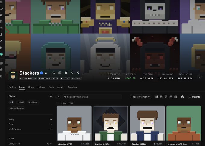The height and width of the screenshot is (146, 205).
Task: Click the 1D Floor +843.9% stat
Action: [x=130, y=77]
